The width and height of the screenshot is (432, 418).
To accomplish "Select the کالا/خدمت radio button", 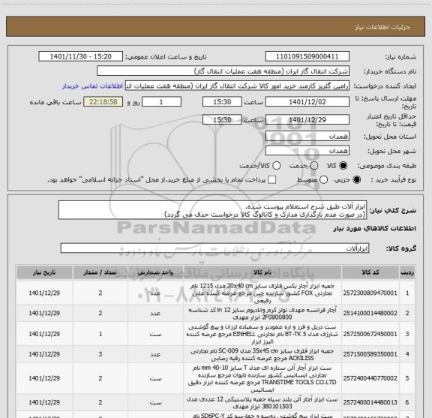I will click(x=276, y=165).
